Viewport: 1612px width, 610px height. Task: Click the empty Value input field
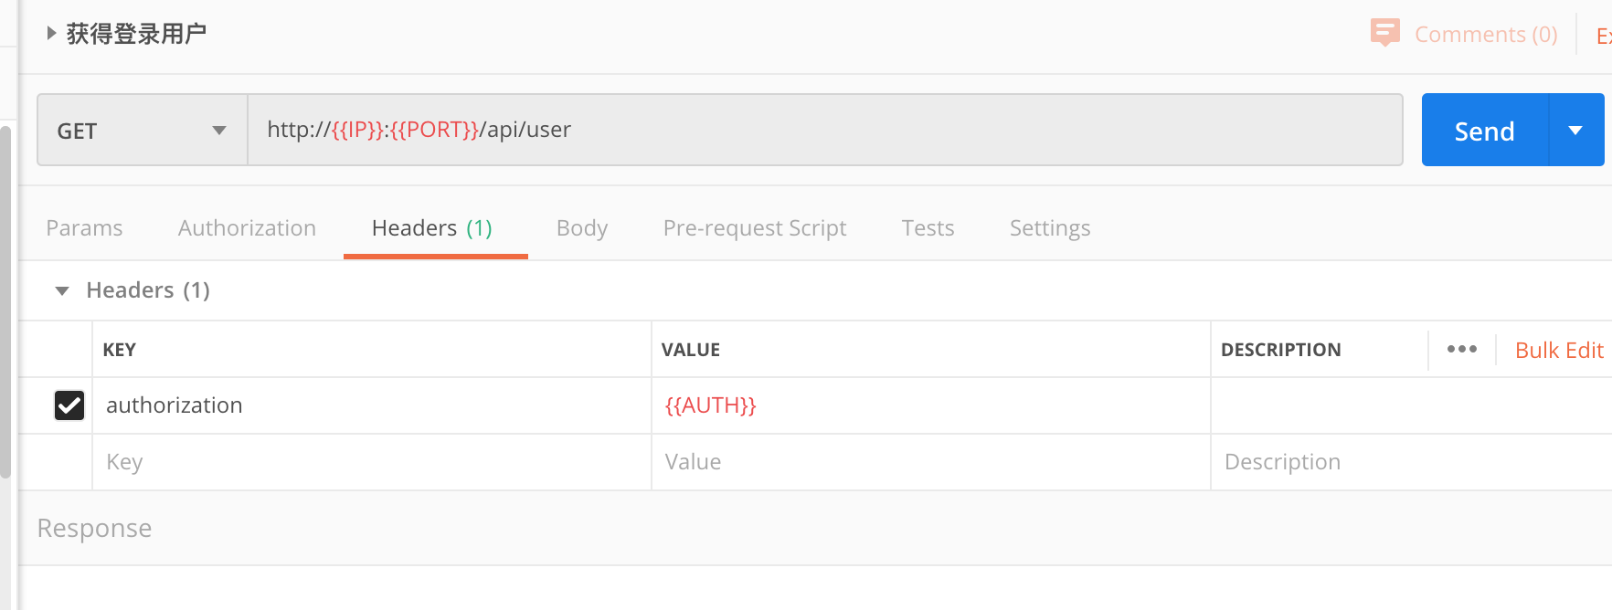931,462
